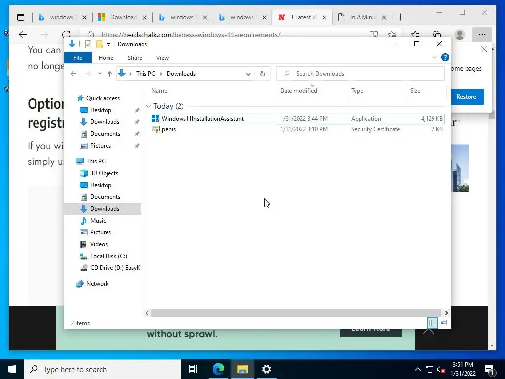Open the Music folder in sidebar
Screen dimensions: 505x379
click(98, 221)
